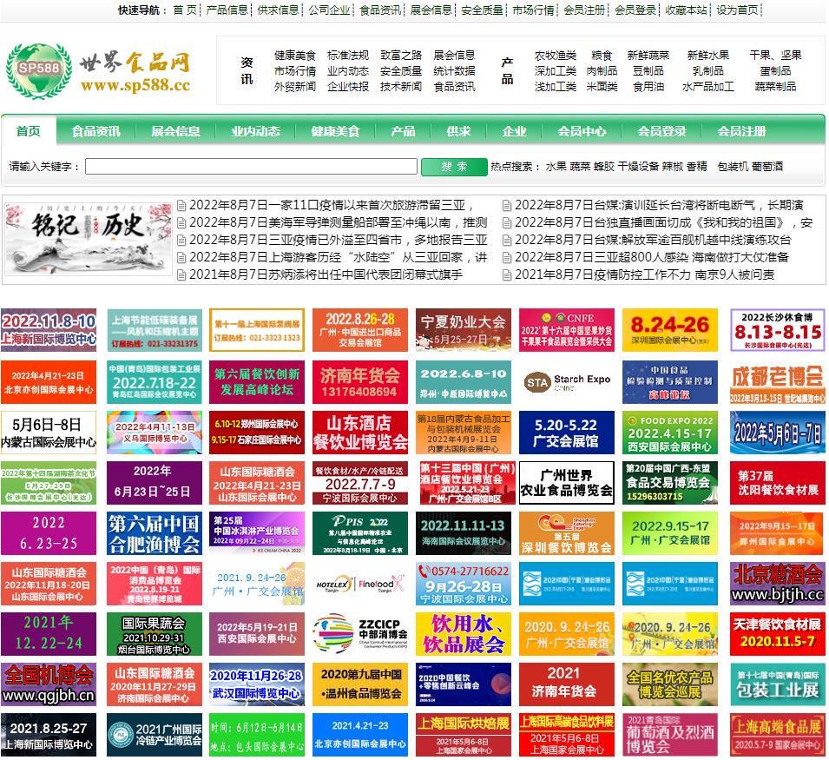Screen dimensions: 829x760
Task: Click the 全国机博会 www.qgjbh.cn banner
Action: coord(48,684)
